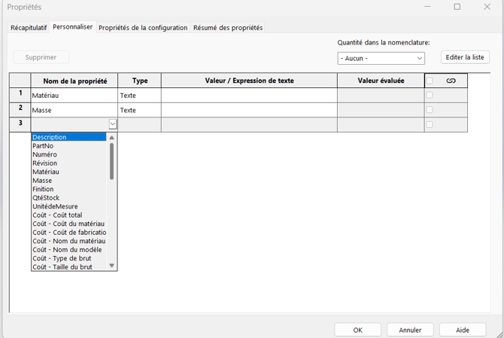
Task: Click the Editer la liste button
Action: pos(465,57)
